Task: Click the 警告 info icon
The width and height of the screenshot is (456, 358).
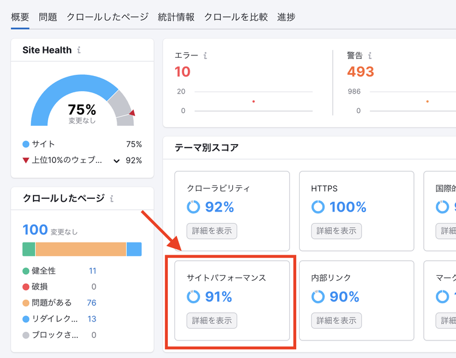Action: 370,55
